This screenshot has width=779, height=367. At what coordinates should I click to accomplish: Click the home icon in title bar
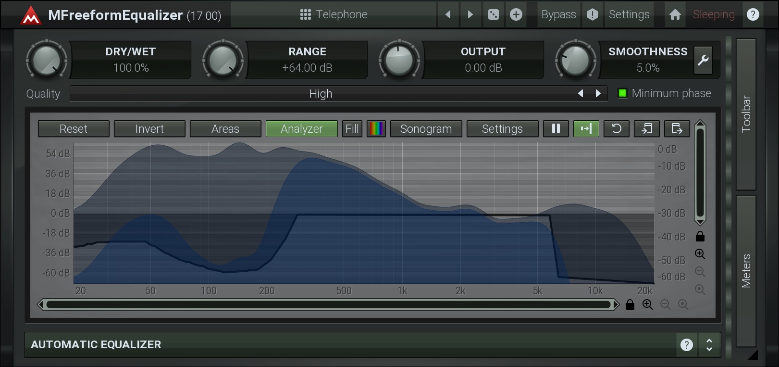tap(675, 14)
